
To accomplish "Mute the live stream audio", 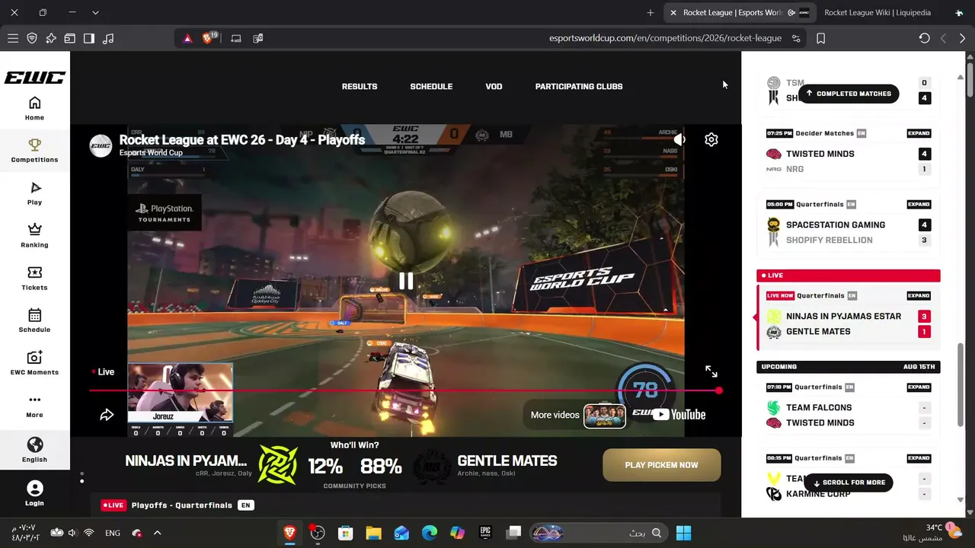I will point(679,140).
